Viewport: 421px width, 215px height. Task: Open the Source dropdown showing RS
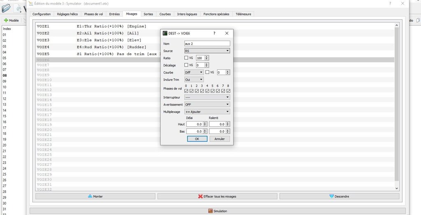[207, 51]
